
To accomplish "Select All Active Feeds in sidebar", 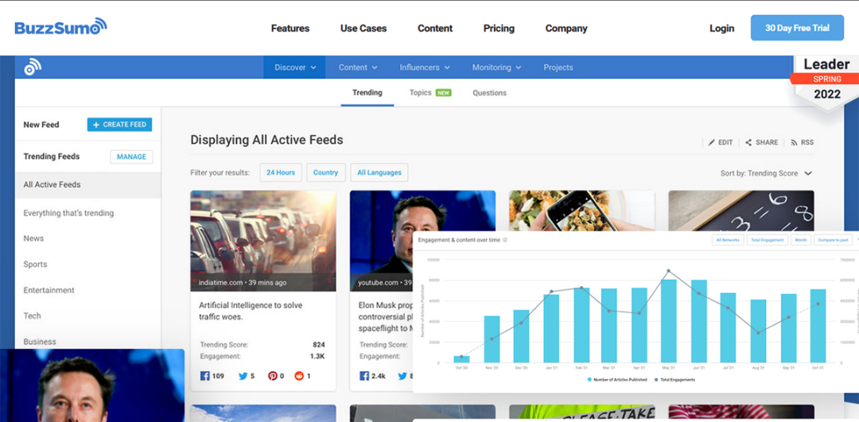I will point(87,185).
